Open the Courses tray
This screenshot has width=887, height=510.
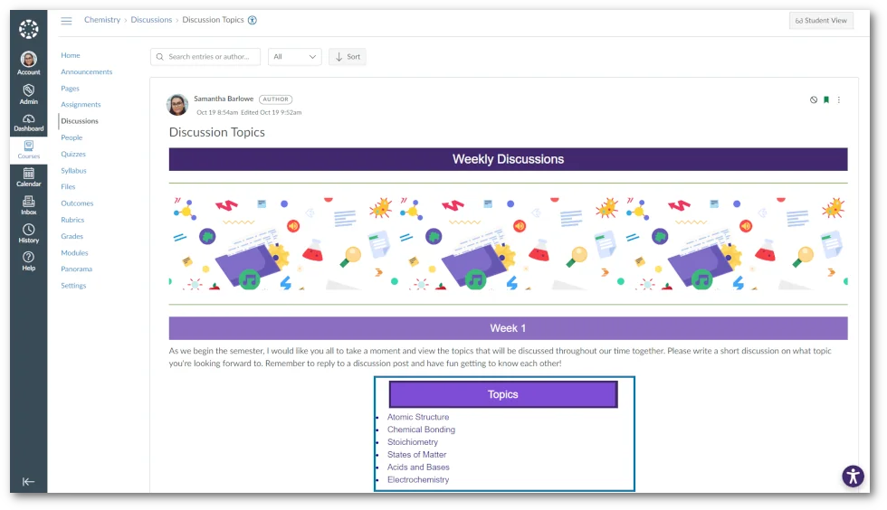[x=28, y=150]
